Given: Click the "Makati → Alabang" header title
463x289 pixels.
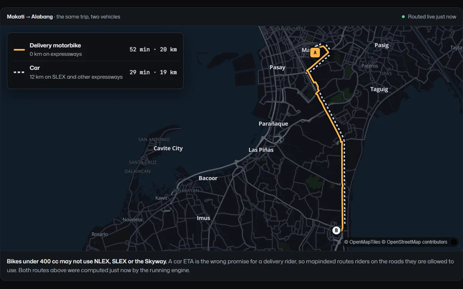Looking at the screenshot, I should click(x=30, y=17).
